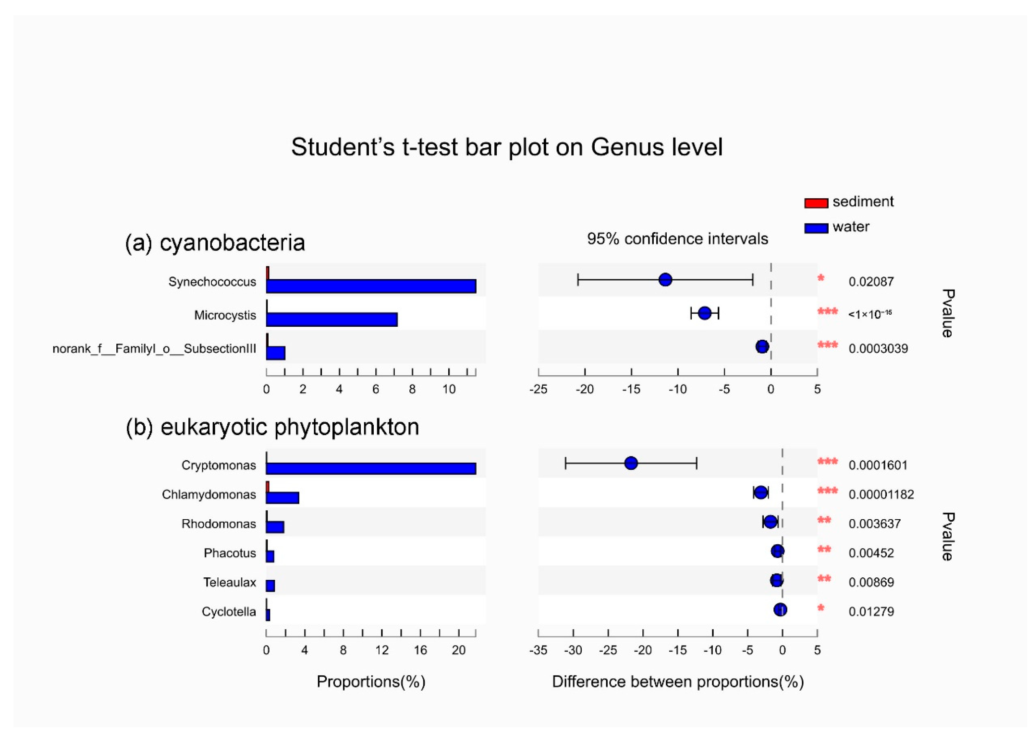The width and height of the screenshot is (1035, 743).
Task: Click the Cyclotella genus label
Action: [229, 611]
